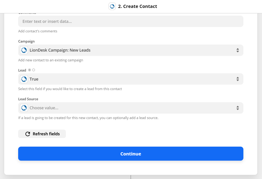Click the Refresh fields button
262x179 pixels.
pyautogui.click(x=42, y=134)
